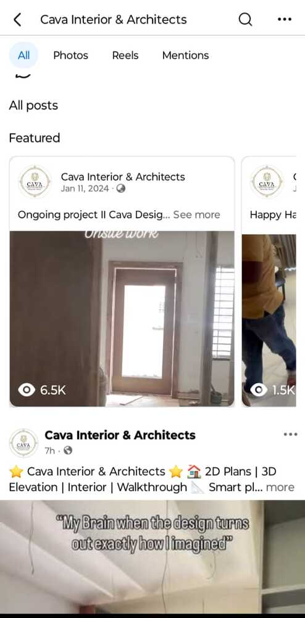Tap the eye views icon showing 6.5K
This screenshot has height=618, width=305.
27,390
